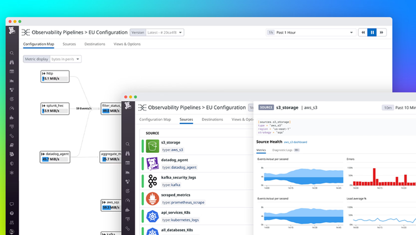
Task: Click the search icon in back sidebar
Action: 12,53
